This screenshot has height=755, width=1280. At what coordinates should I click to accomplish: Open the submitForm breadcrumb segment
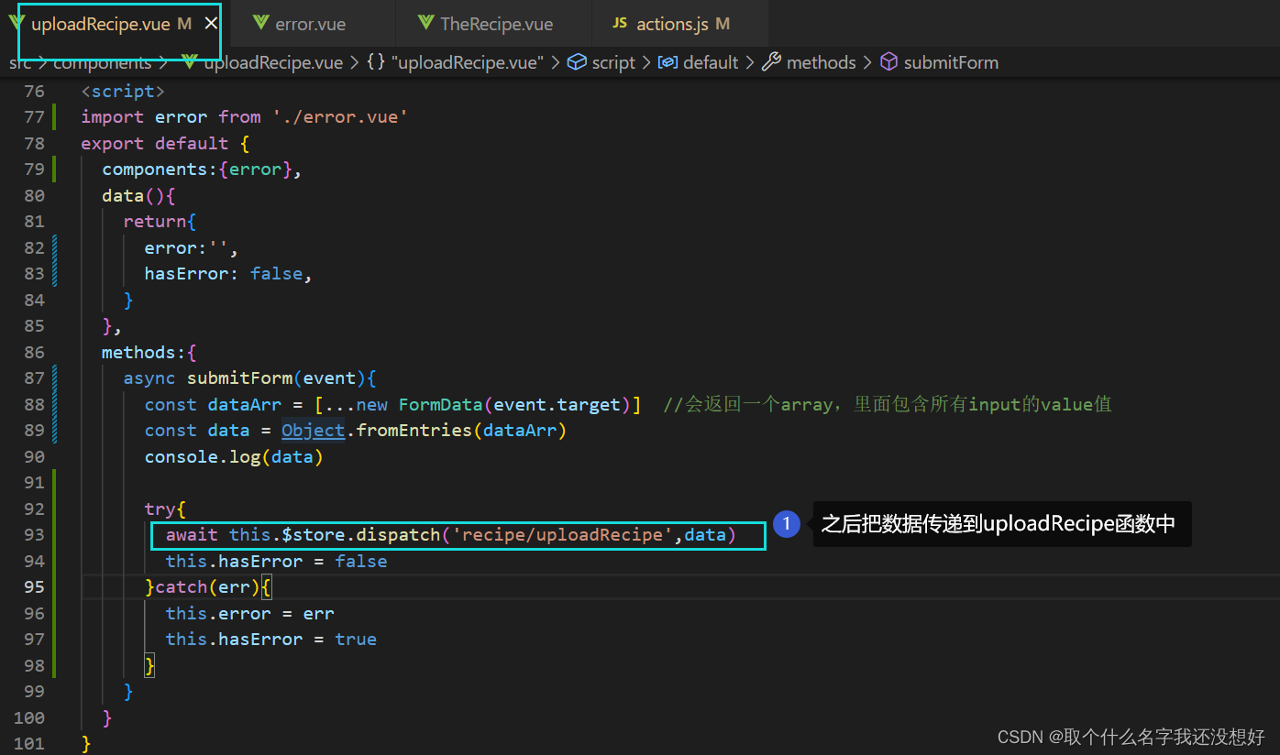(951, 62)
